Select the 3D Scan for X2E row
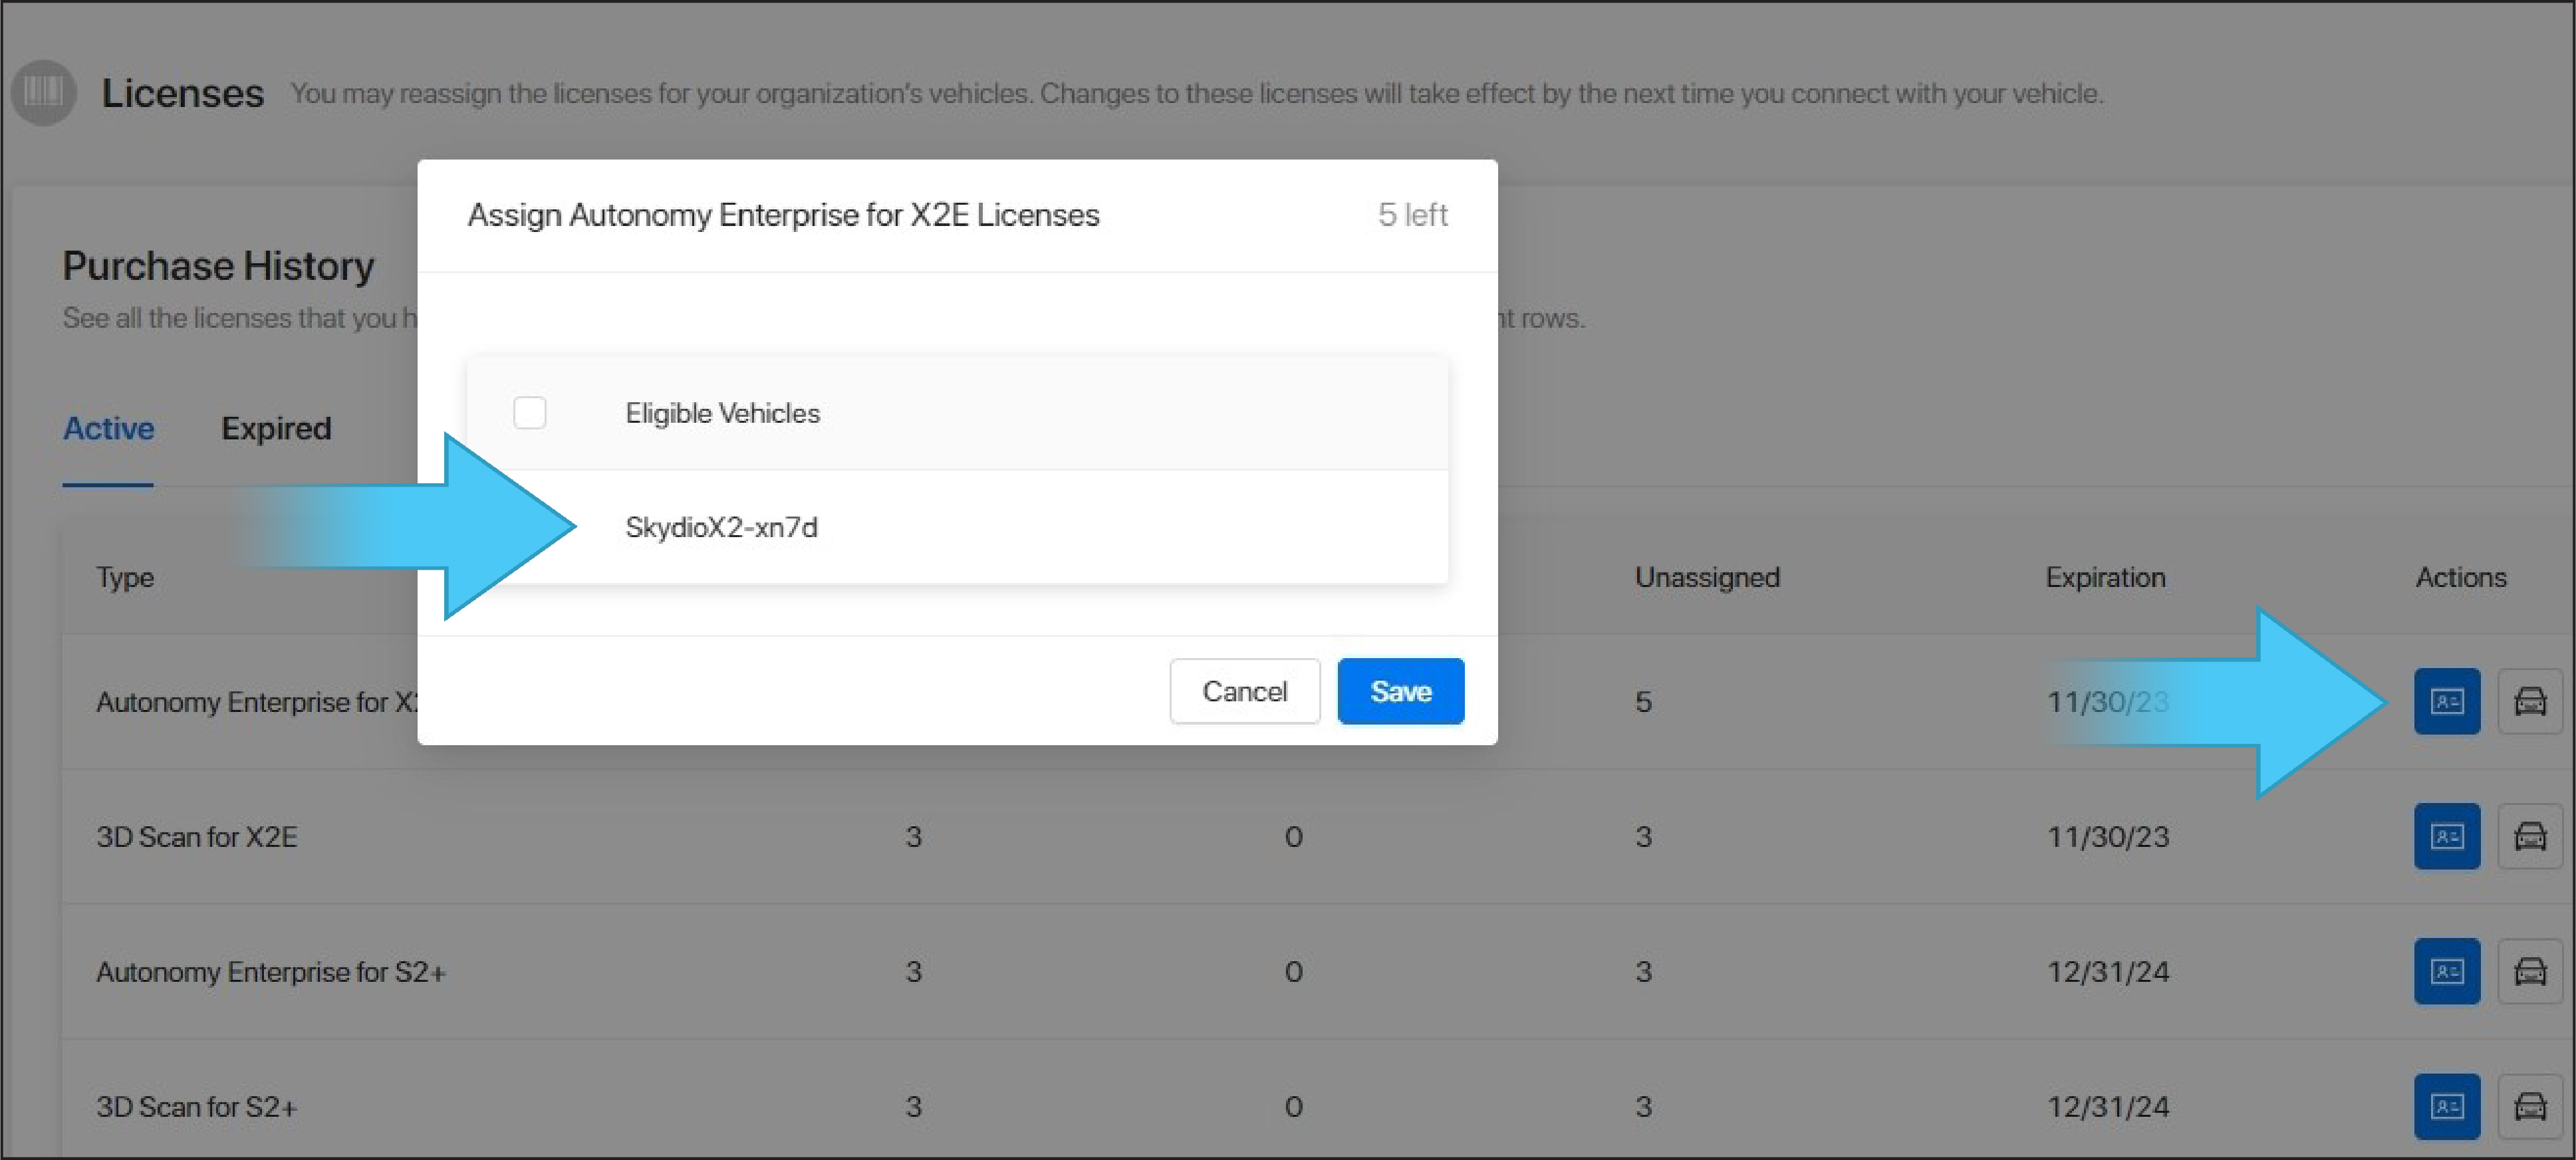2576x1160 pixels. point(197,837)
